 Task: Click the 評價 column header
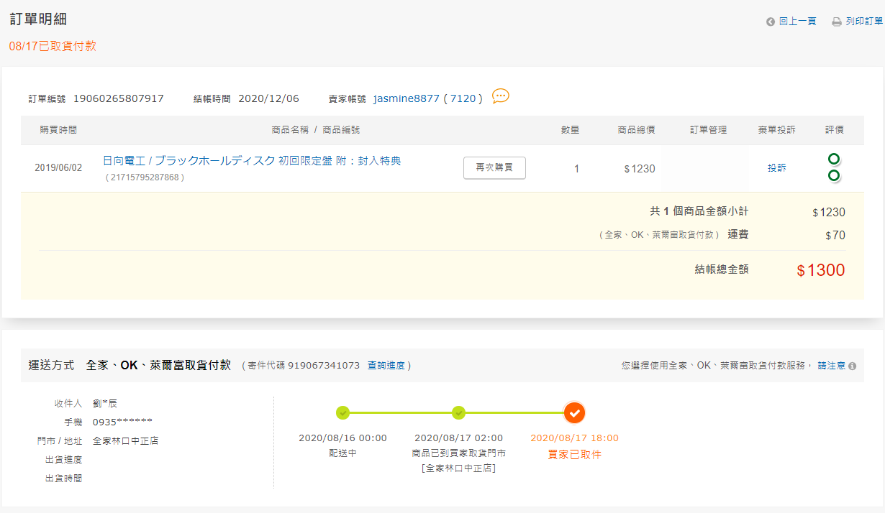835,130
